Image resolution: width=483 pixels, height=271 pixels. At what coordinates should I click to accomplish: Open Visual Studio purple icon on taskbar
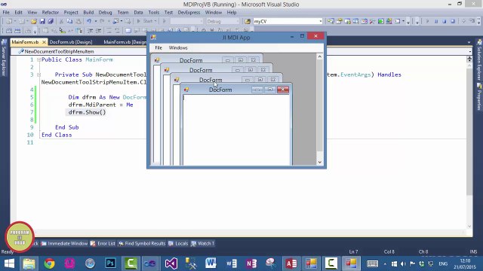(x=171, y=263)
